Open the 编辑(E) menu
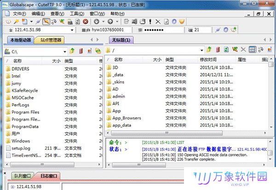This screenshot has width=276, height=190. click(x=38, y=14)
